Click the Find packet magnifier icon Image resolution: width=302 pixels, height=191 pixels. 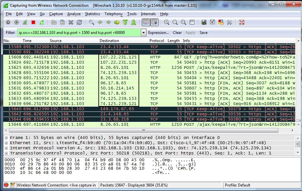point(92,22)
